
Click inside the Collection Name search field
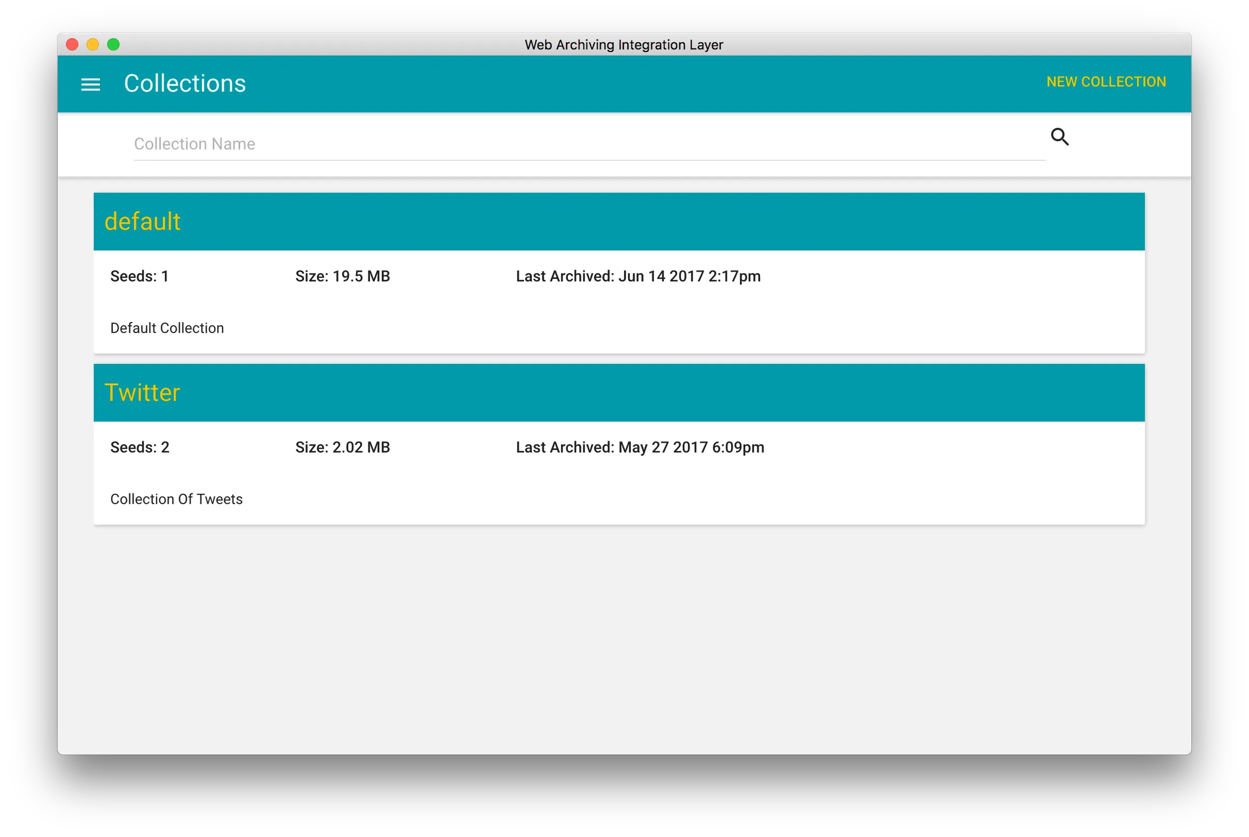pos(374,144)
